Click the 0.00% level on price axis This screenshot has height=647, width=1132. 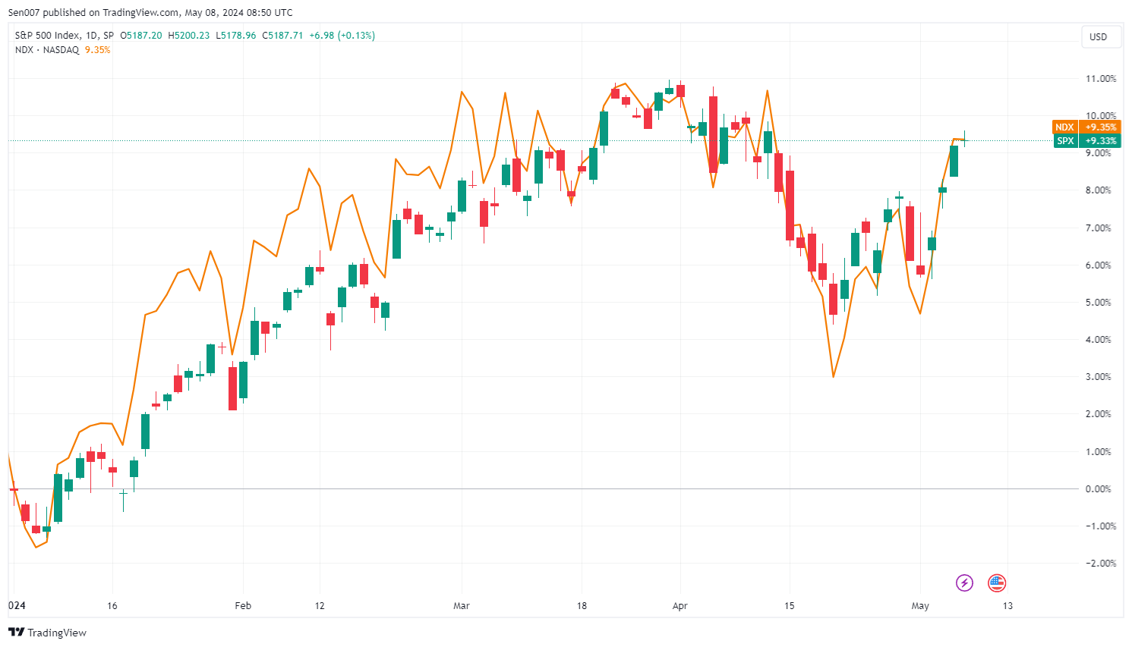pyautogui.click(x=1100, y=489)
